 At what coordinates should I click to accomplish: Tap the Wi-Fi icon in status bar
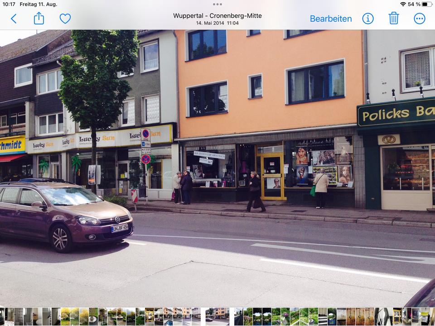coord(403,4)
